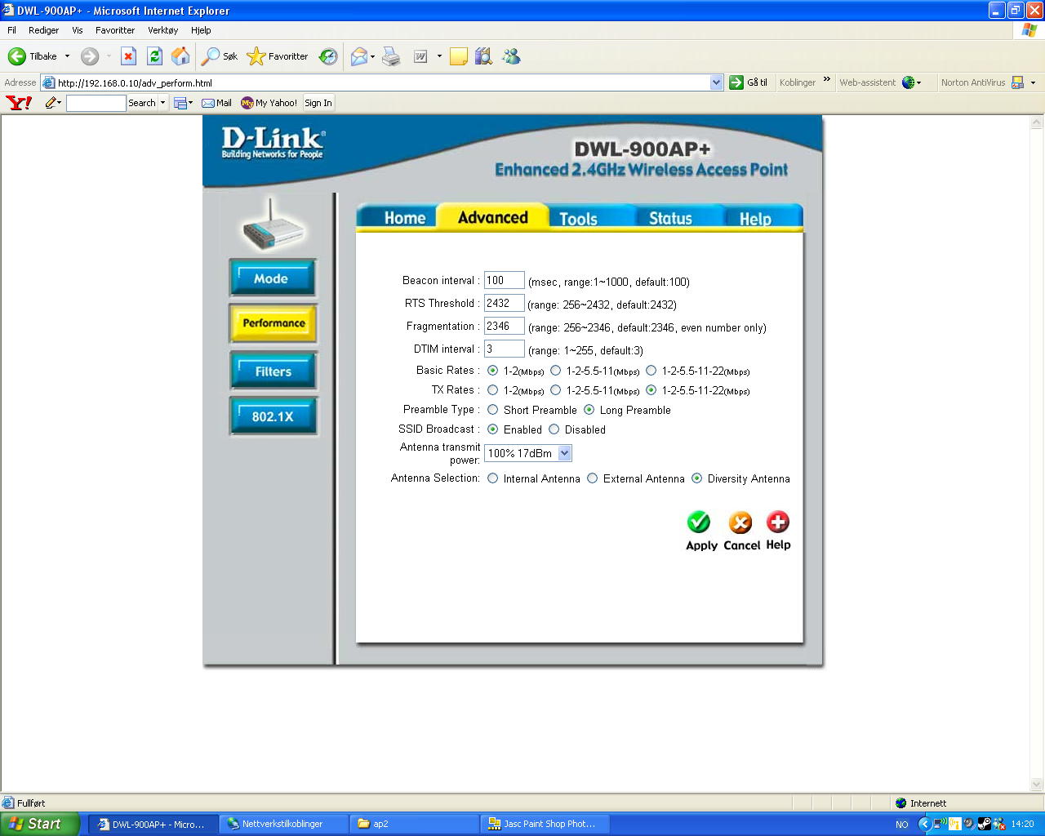Expand the address bar URL history dropdown
The width and height of the screenshot is (1045, 836).
[716, 82]
